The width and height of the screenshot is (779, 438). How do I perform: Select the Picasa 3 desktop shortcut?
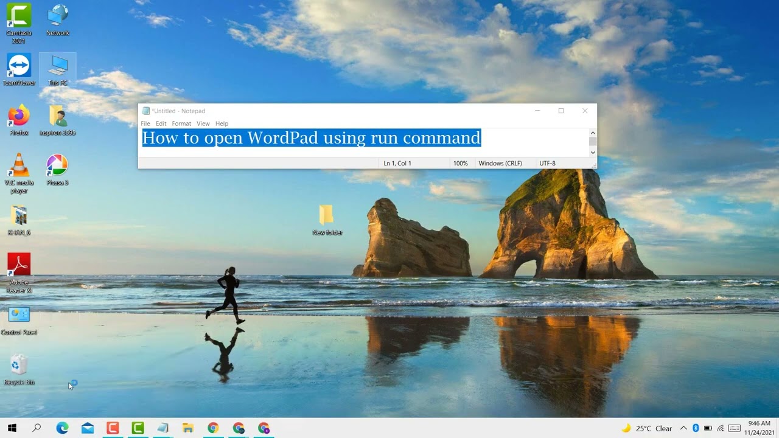click(x=58, y=169)
